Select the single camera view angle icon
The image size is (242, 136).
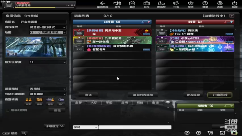[x=61, y=100]
